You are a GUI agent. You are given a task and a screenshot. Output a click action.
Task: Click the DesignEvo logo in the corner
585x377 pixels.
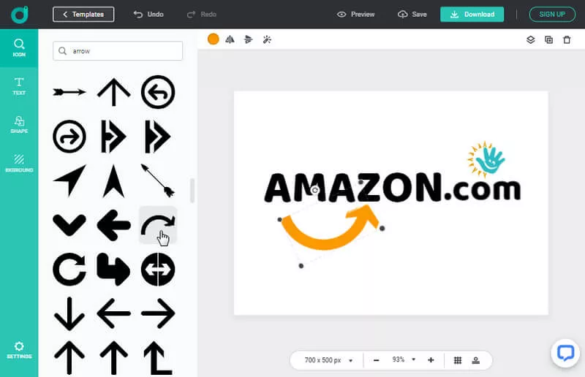pos(20,15)
